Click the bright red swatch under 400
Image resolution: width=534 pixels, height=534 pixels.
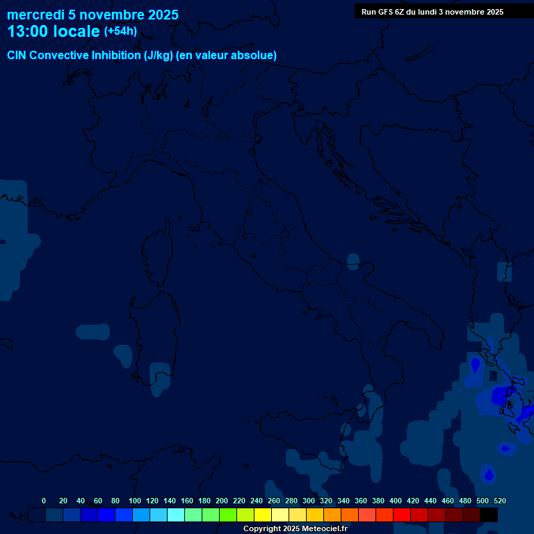402,515
